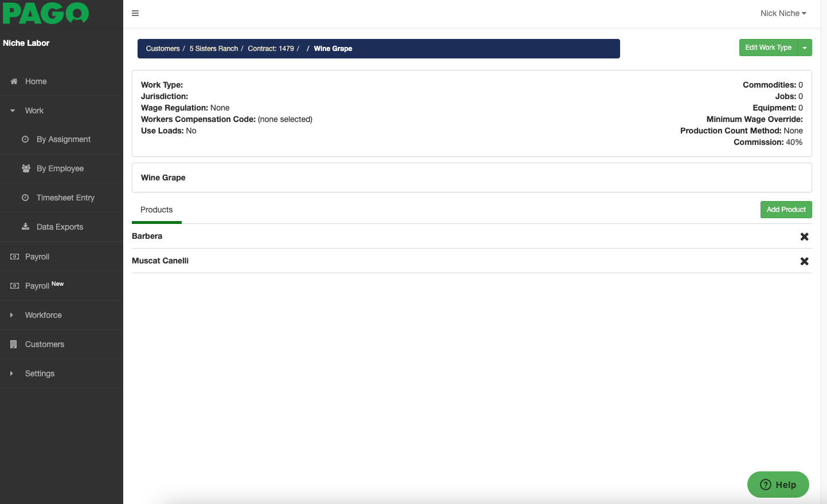Remove the Barbera product with X icon
Viewport: 827px width, 504px height.
click(804, 237)
